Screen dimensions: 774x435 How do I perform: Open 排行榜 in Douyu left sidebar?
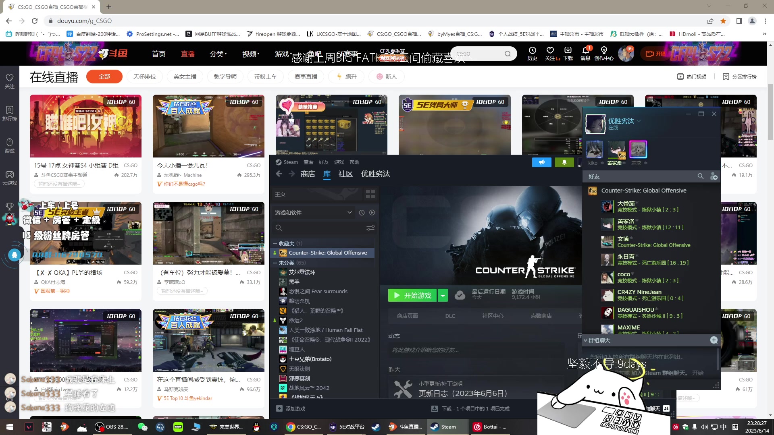[10, 113]
